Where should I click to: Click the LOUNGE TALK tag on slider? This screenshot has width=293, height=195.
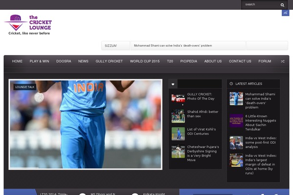(x=25, y=87)
